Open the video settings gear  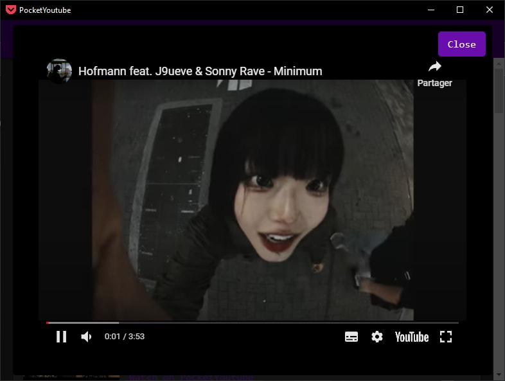tap(377, 337)
